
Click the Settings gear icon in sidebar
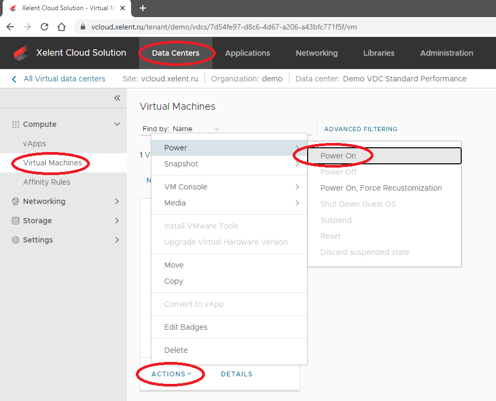click(x=15, y=240)
